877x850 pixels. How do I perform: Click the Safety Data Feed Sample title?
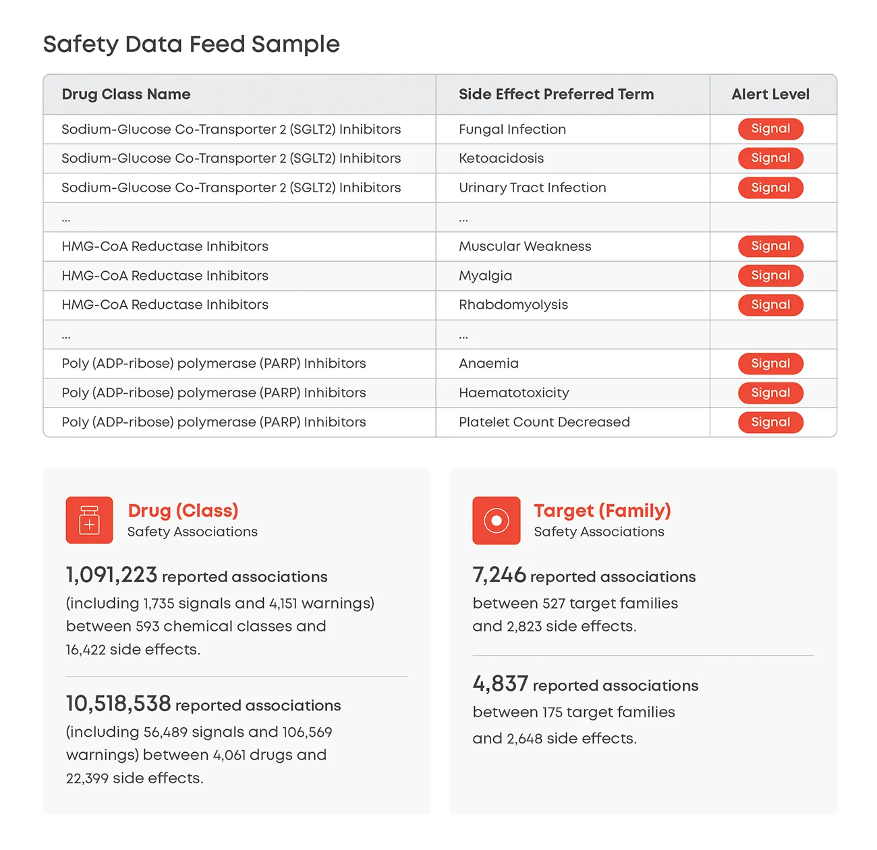click(191, 45)
